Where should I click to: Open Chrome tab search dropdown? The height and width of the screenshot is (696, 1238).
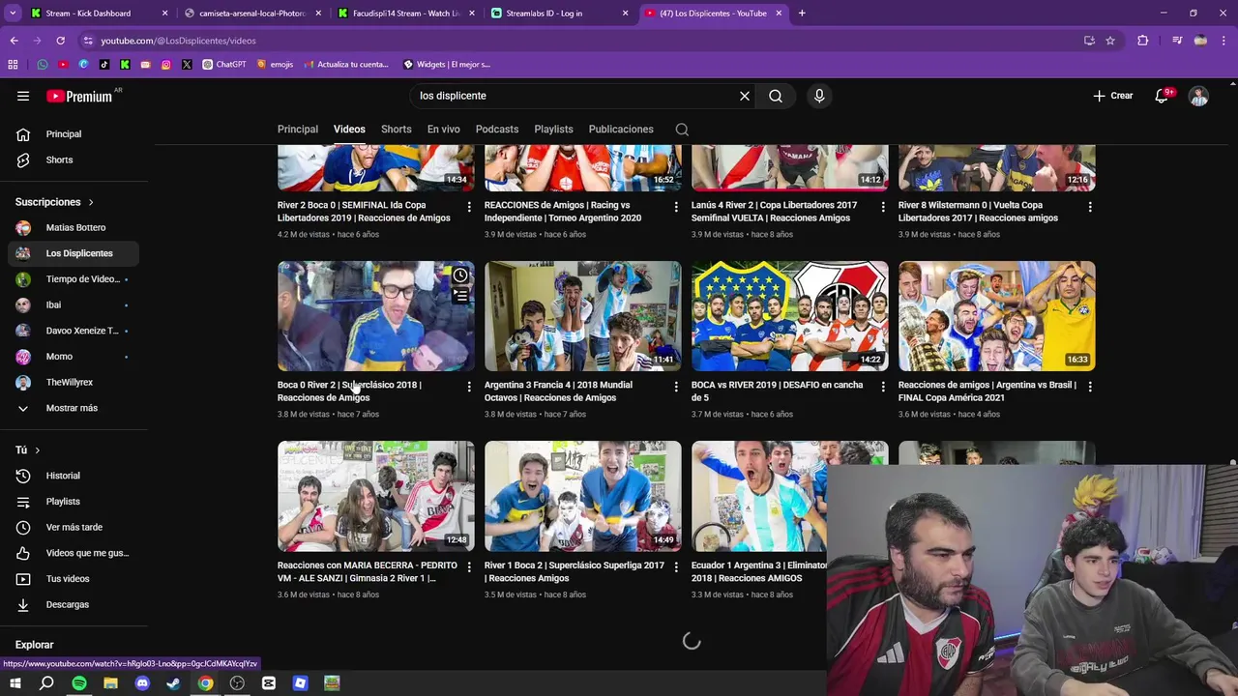13,14
